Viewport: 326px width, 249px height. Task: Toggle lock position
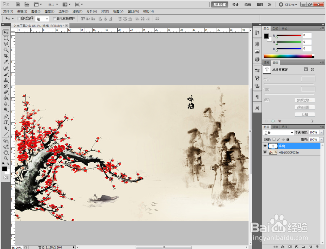tap(283, 139)
